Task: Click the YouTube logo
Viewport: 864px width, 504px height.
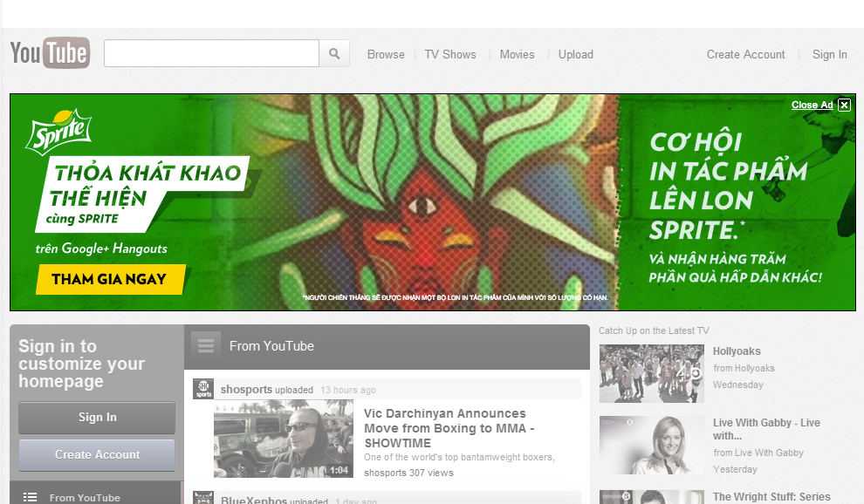Action: coord(50,53)
